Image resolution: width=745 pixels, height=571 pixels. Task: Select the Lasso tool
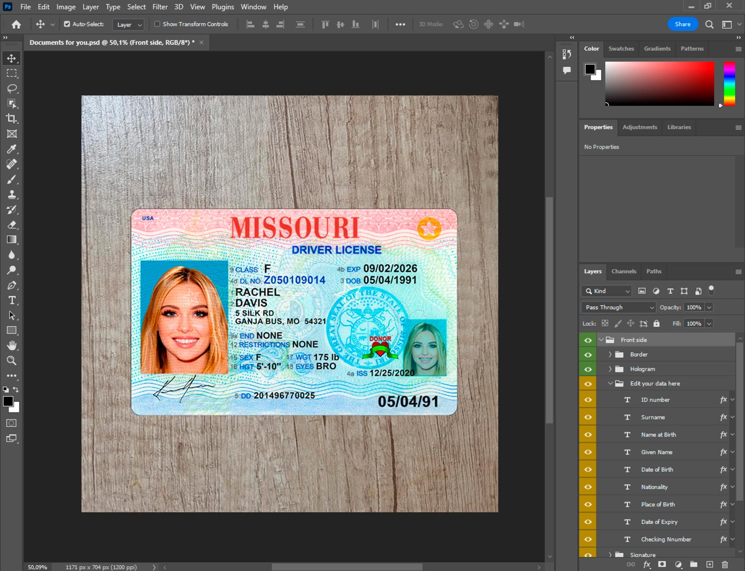(x=12, y=88)
